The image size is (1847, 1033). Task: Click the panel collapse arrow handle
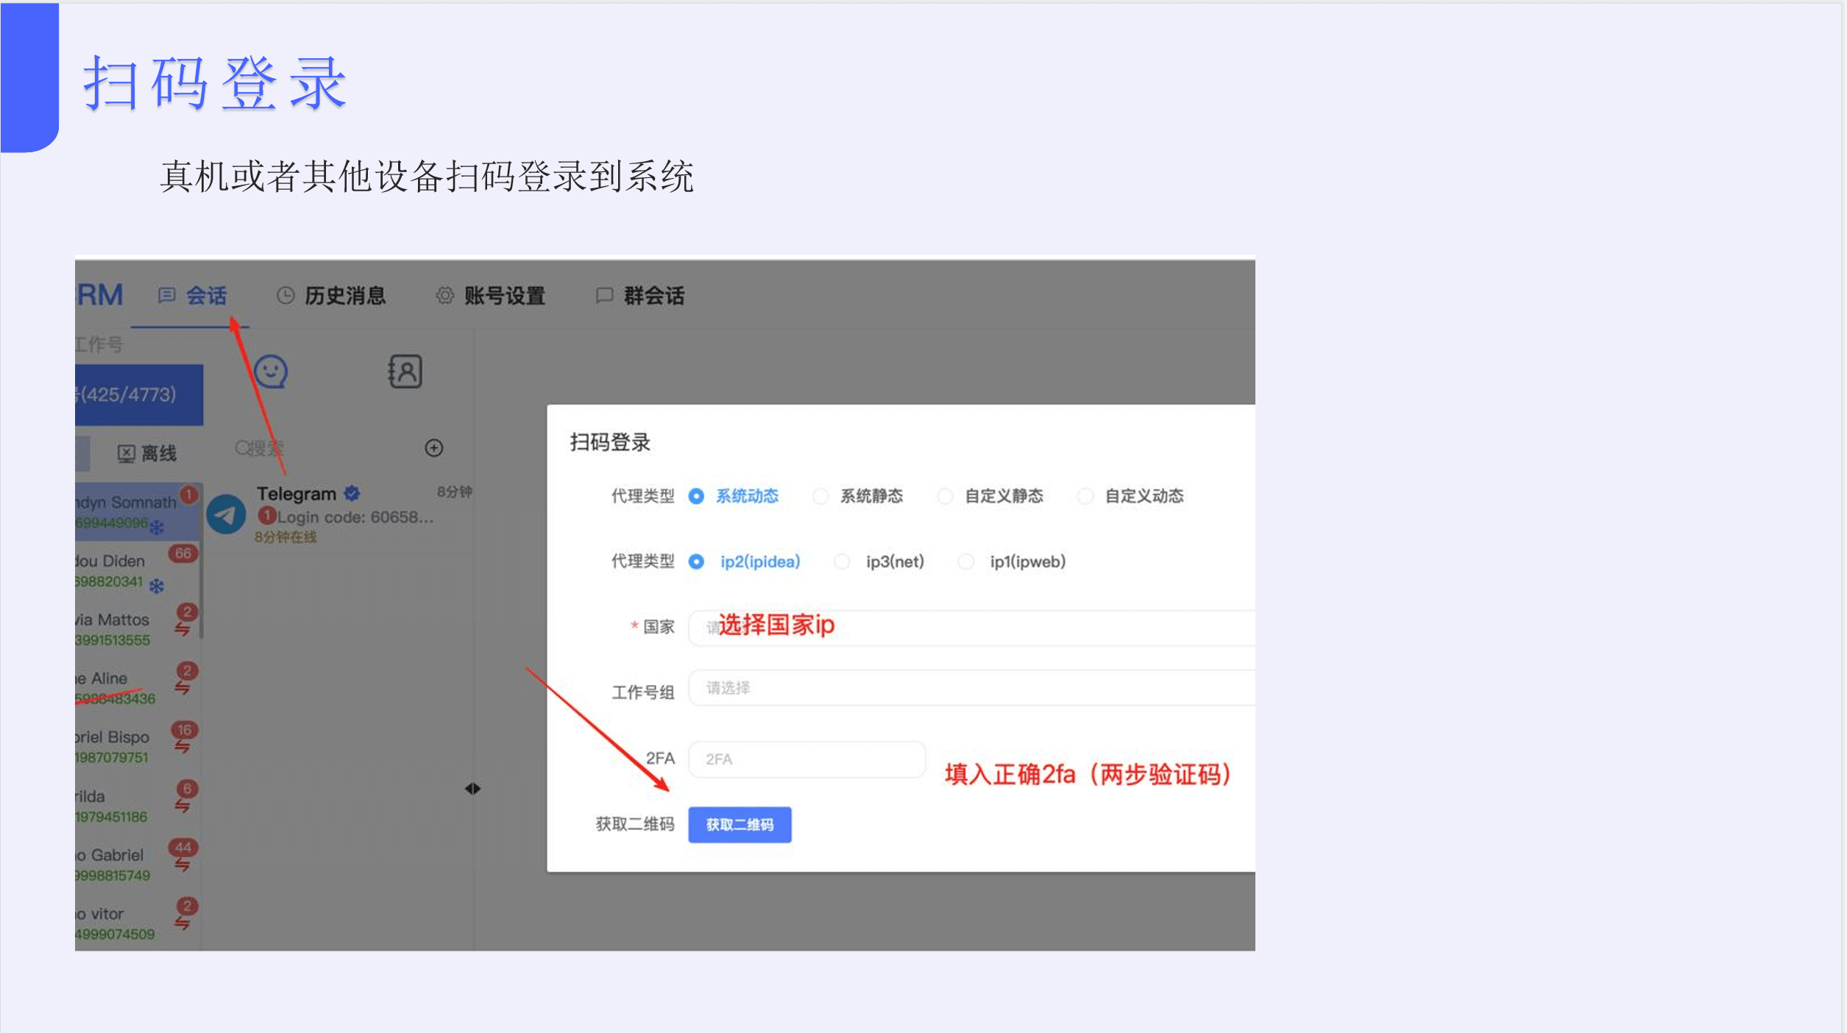[x=473, y=788]
